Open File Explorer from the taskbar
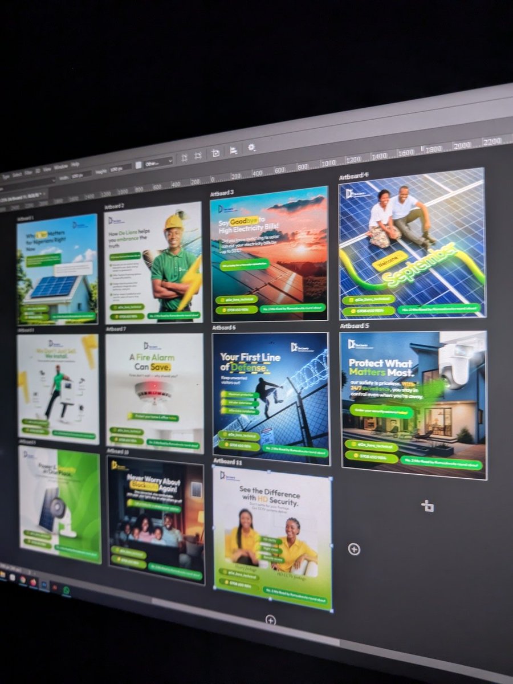Screen dimensions: 513x684 [2, 574]
